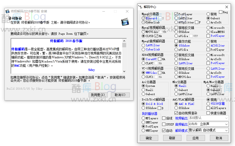Close the 解码中心 window
The height and width of the screenshot is (146, 235).
click(227, 7)
